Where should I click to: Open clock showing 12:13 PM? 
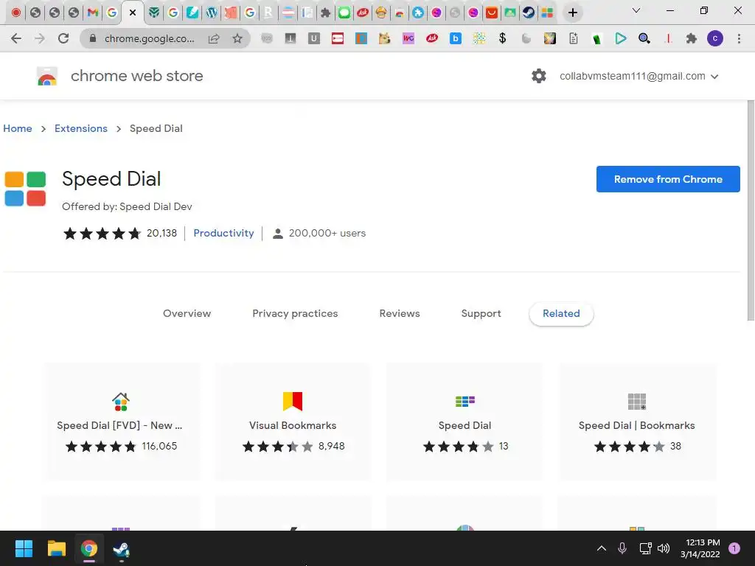700,548
